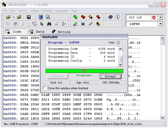Screen dimensions: 168x128
Task: Click the vertical arrows size icon
Action: click(64, 24)
